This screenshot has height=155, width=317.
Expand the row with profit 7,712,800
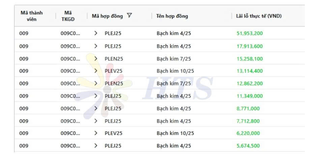(x=96, y=121)
